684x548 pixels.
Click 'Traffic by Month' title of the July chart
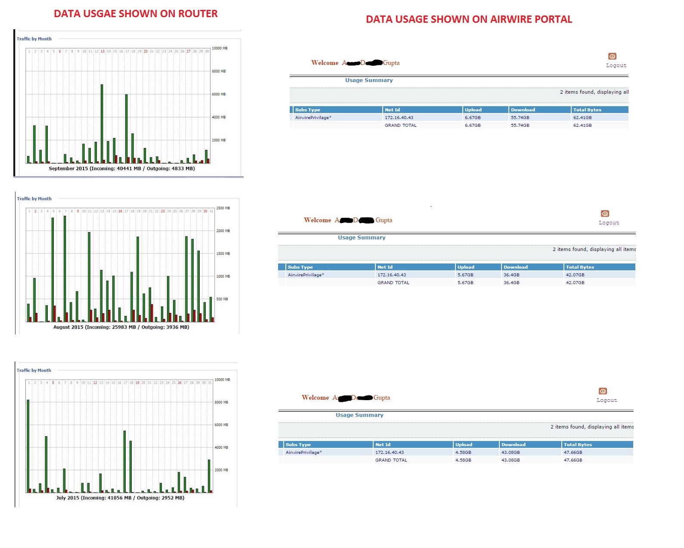pyautogui.click(x=34, y=370)
